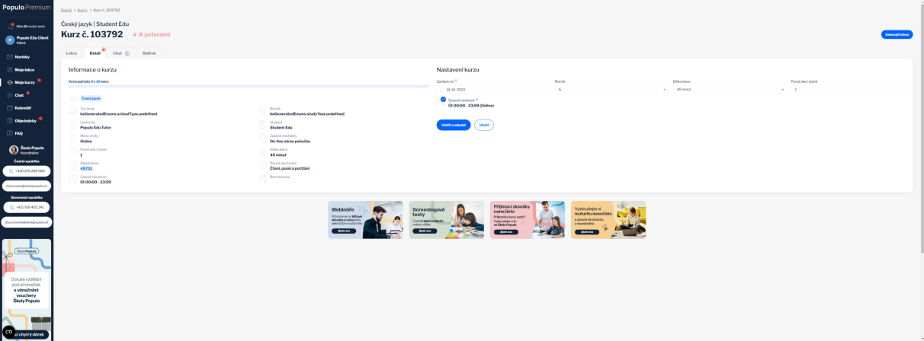Open the Přijímací zkoušky nanečisto banner

click(528, 220)
